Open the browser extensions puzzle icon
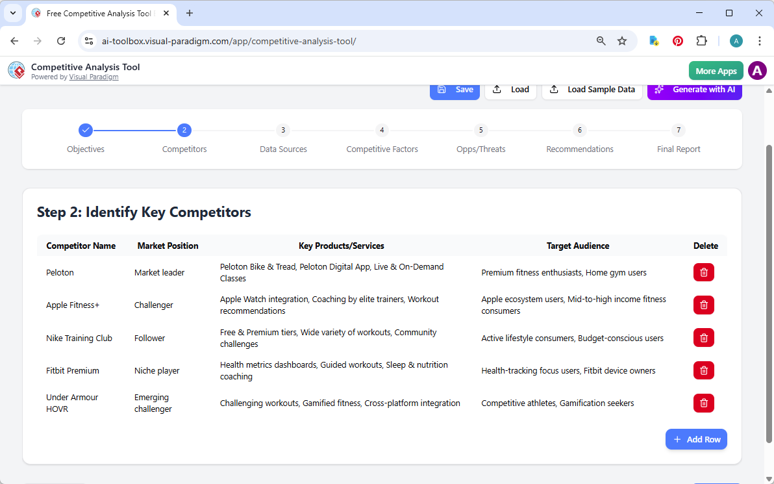The width and height of the screenshot is (774, 484). pyautogui.click(x=701, y=40)
